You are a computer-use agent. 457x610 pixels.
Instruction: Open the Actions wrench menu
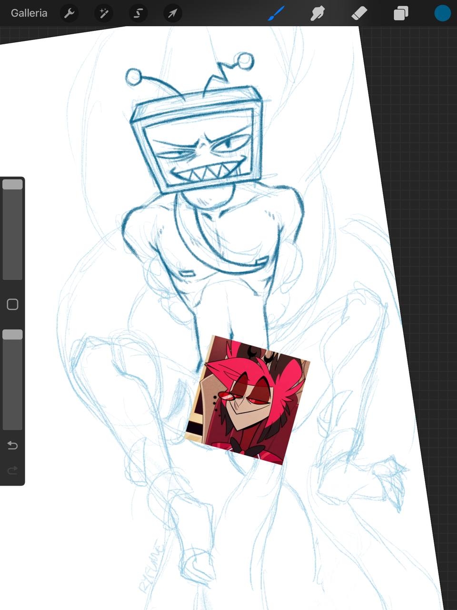click(x=70, y=13)
